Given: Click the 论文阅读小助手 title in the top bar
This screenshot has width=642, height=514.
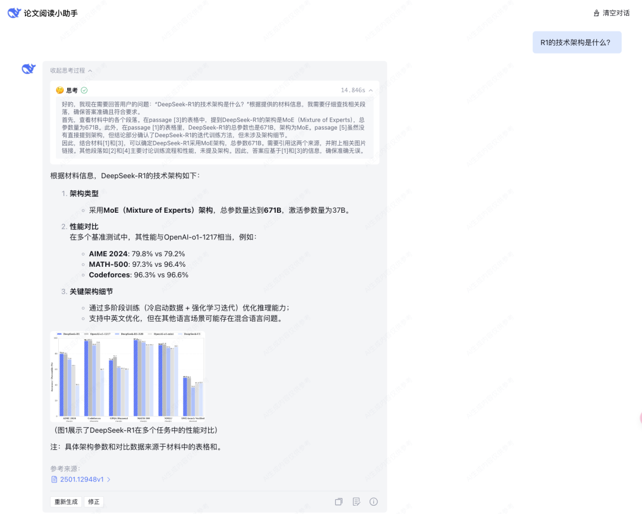Looking at the screenshot, I should pos(51,12).
